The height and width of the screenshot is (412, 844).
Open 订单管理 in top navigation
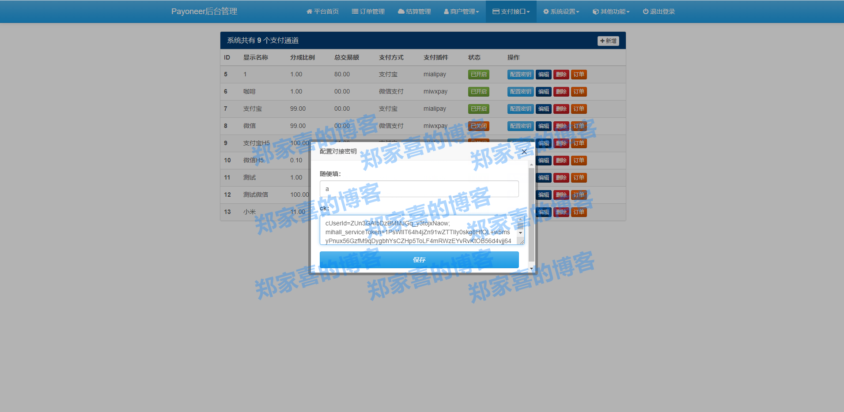368,11
